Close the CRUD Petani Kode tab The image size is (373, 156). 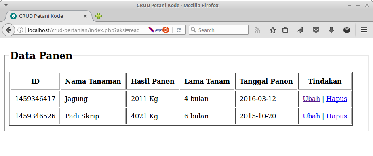click(x=85, y=16)
